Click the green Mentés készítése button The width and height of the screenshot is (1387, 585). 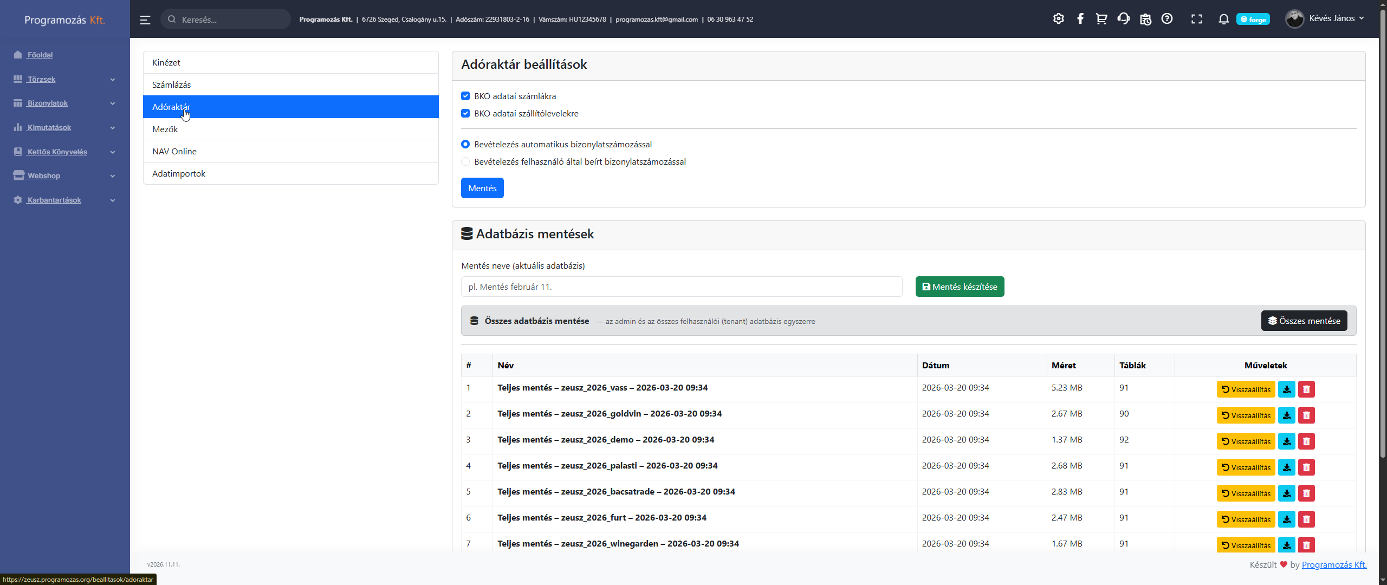click(960, 287)
